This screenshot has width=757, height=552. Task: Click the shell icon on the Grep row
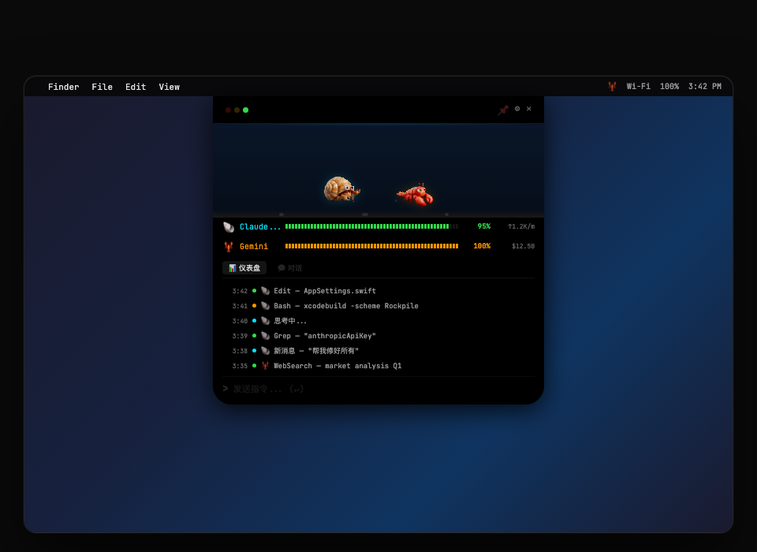point(265,336)
